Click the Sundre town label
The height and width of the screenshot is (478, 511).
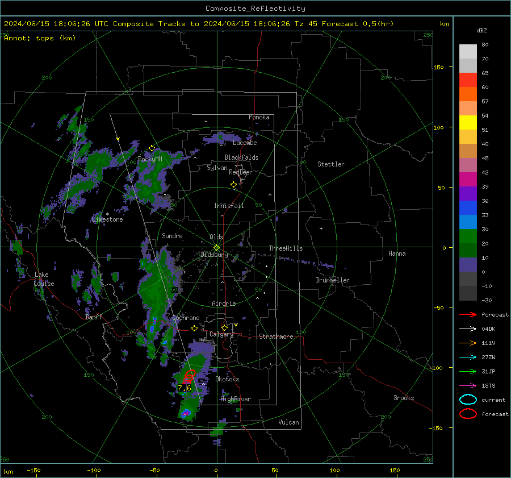coord(172,235)
